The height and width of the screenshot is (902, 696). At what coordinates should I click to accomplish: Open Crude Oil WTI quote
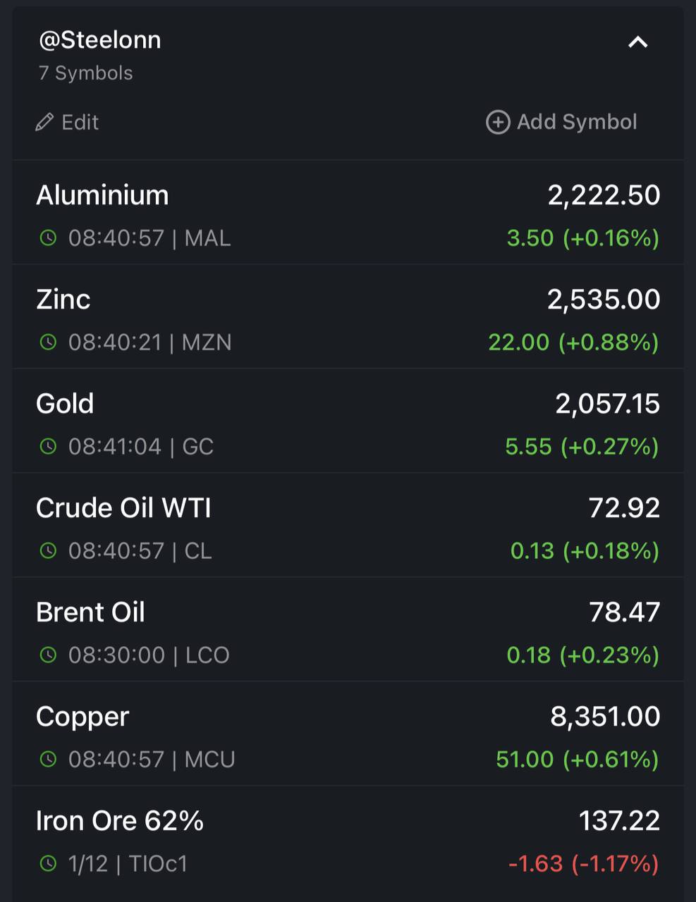coord(348,526)
